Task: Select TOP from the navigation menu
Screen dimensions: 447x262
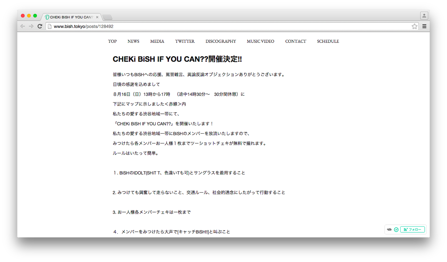Action: [x=112, y=41]
